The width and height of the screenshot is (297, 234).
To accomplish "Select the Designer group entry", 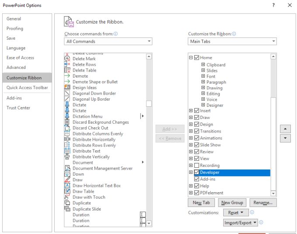I will click(215, 105).
